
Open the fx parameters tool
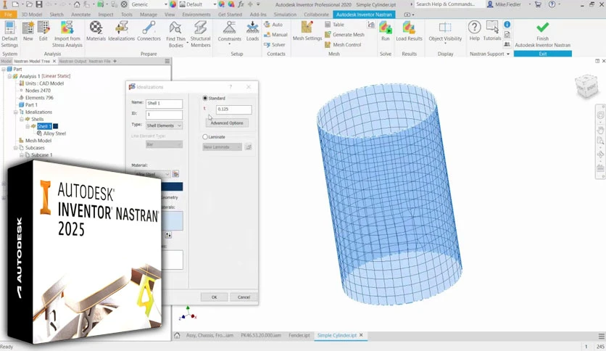click(x=241, y=4)
